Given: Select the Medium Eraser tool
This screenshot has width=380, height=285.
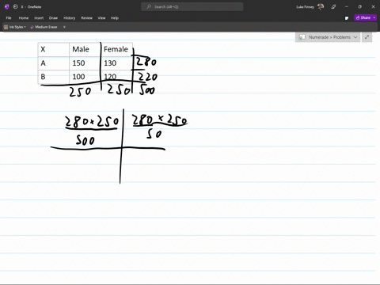Looking at the screenshot, I should 44,27.
